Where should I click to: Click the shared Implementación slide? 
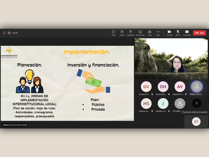click(67, 83)
